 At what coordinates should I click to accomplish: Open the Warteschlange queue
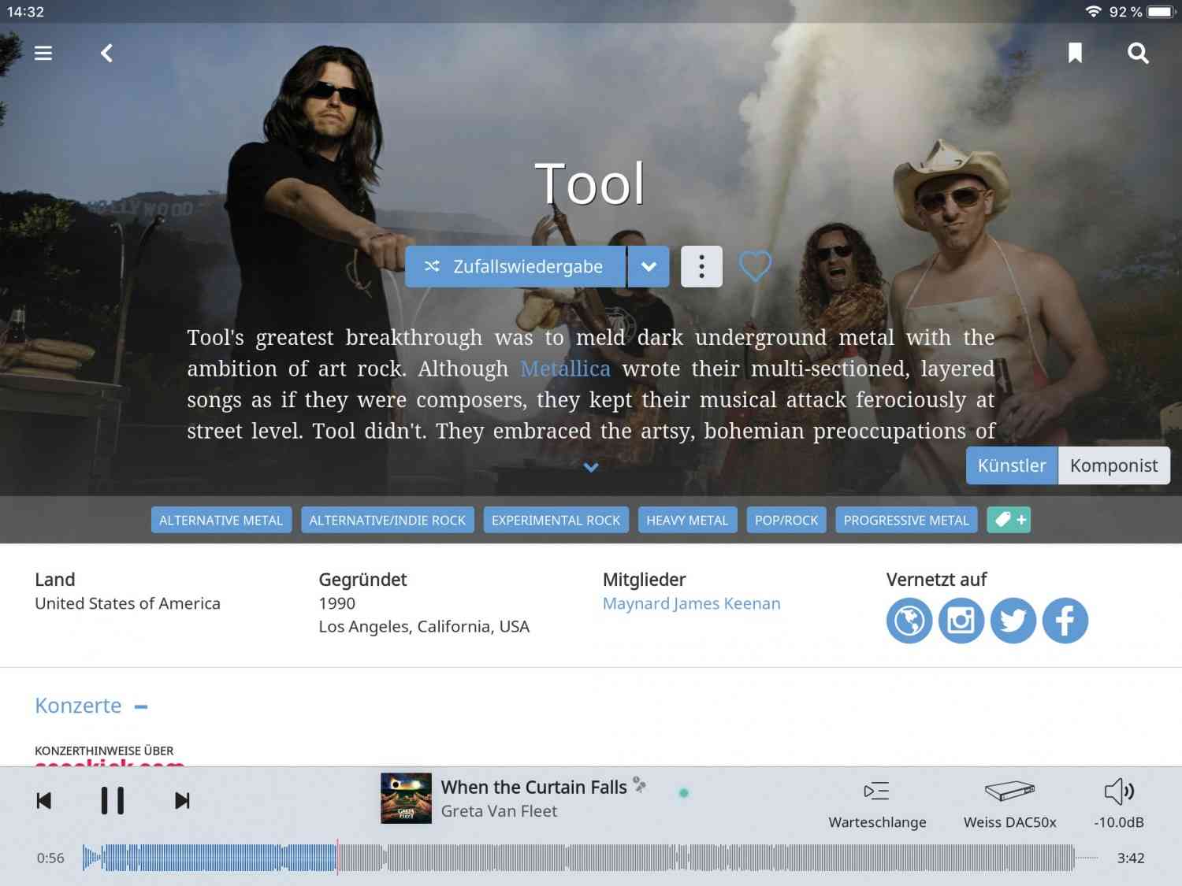[x=877, y=804]
